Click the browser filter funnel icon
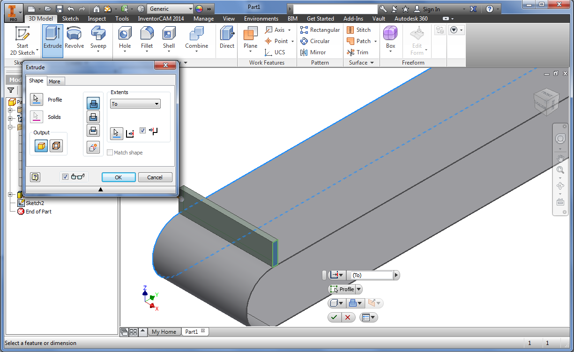This screenshot has width=574, height=352. (11, 90)
